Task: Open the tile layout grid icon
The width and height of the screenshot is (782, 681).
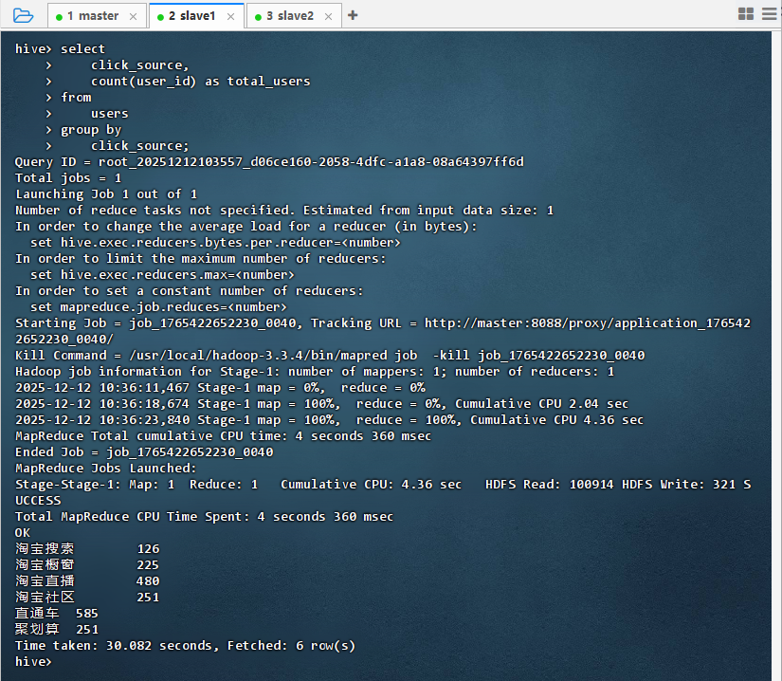Action: 746,14
